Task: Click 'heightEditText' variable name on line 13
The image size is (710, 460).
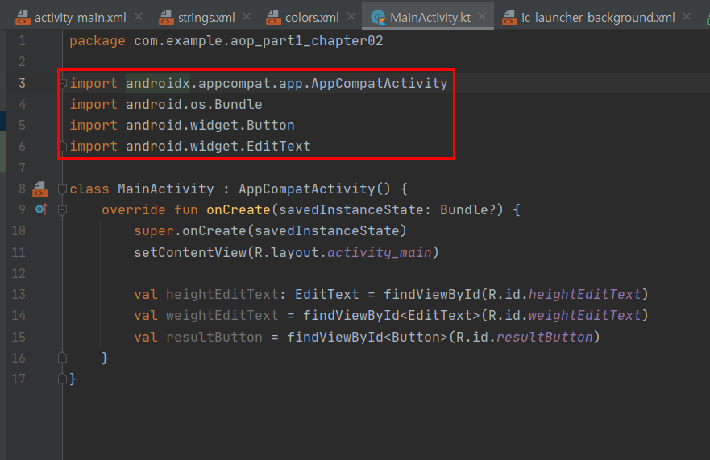Action: click(x=222, y=294)
